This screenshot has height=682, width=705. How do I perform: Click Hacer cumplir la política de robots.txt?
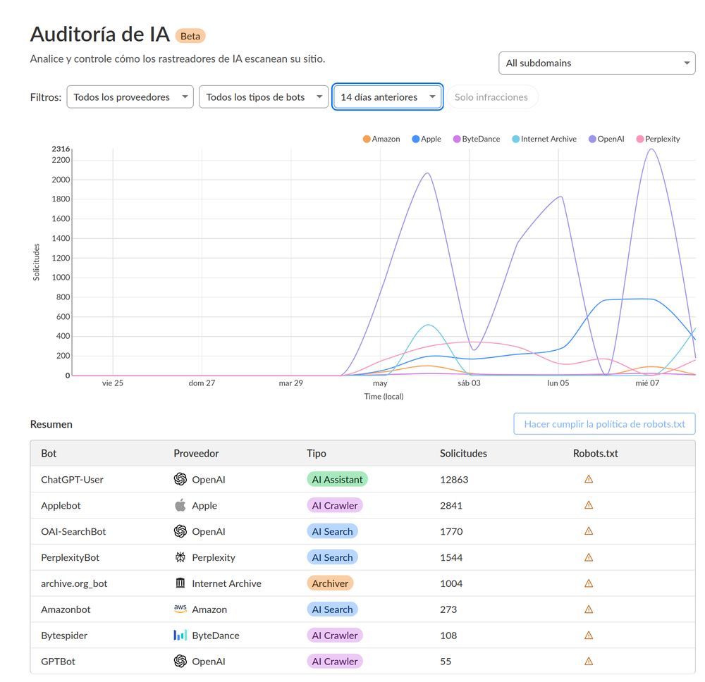604,423
